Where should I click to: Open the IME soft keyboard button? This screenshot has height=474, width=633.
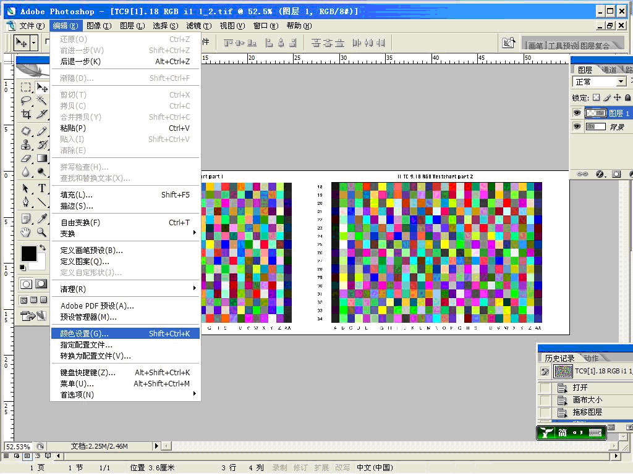click(595, 433)
